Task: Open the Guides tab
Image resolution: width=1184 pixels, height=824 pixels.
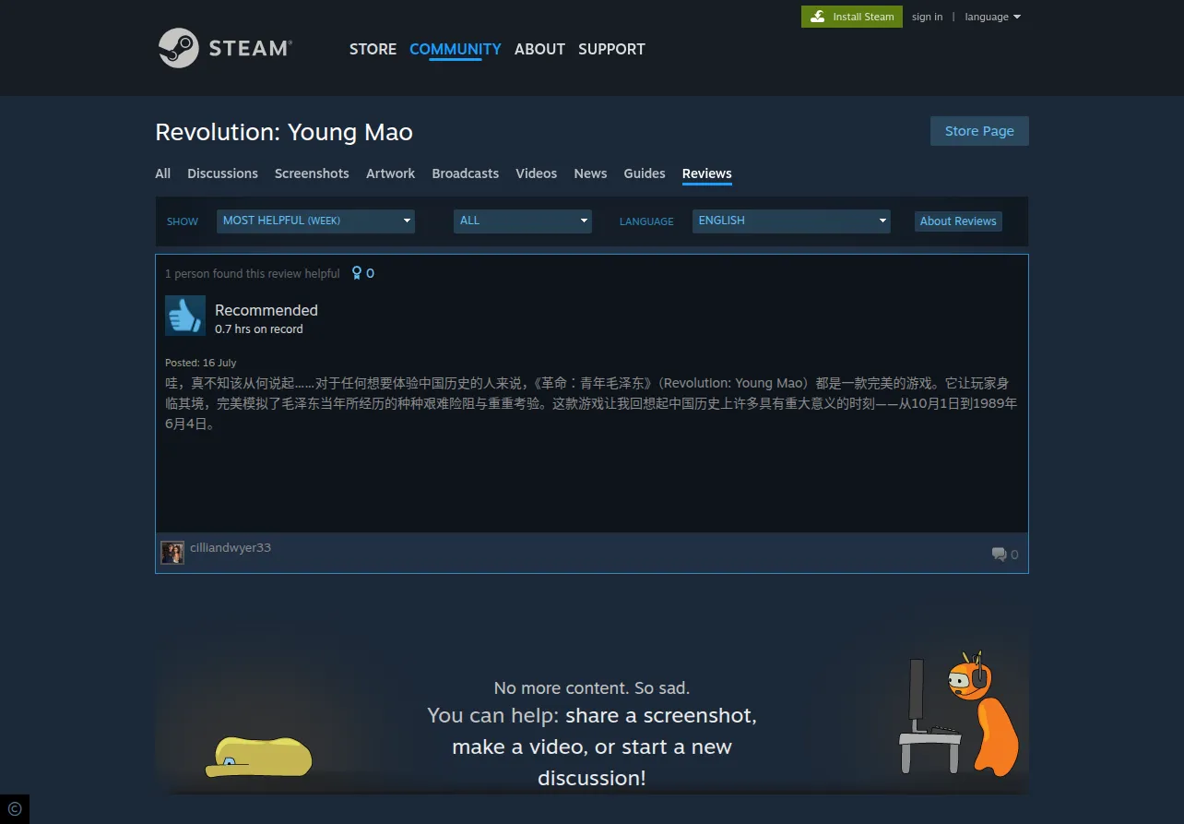Action: coord(645,173)
